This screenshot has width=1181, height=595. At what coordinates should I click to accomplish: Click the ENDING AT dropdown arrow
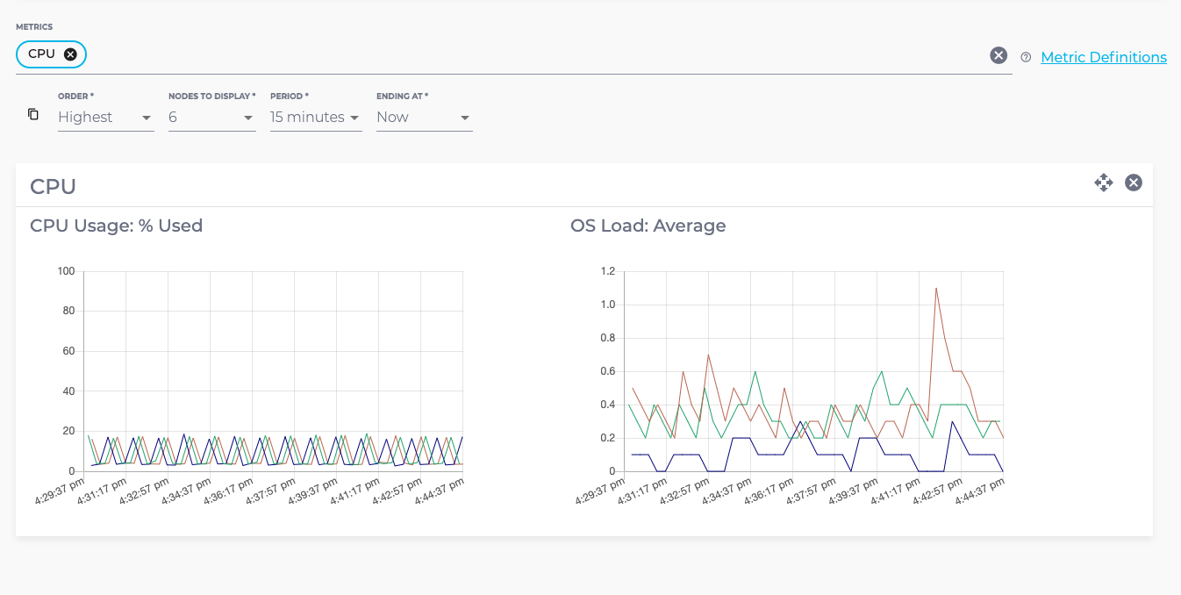(x=465, y=118)
